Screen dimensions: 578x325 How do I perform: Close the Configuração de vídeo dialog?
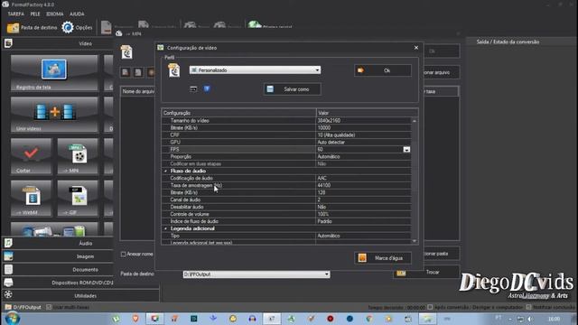pos(416,48)
